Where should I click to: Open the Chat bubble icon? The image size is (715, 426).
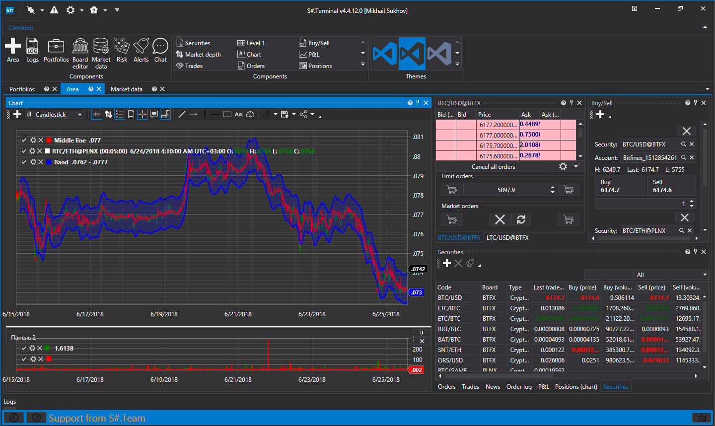[160, 50]
